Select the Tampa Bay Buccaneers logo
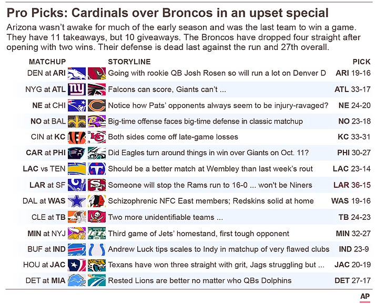The image size is (376, 304). (97, 217)
